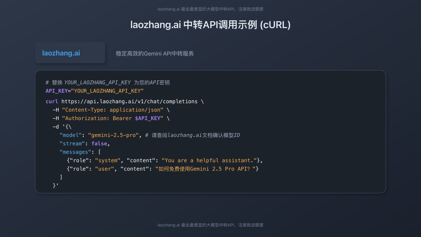Click the model value "gemini-2.5-pro"
The image size is (421, 237).
point(113,135)
